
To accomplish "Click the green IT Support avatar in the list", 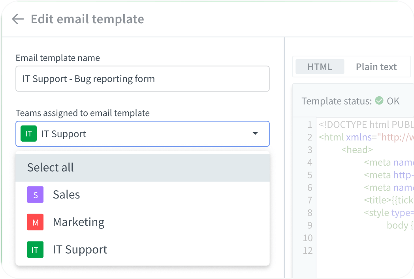I will click(35, 249).
